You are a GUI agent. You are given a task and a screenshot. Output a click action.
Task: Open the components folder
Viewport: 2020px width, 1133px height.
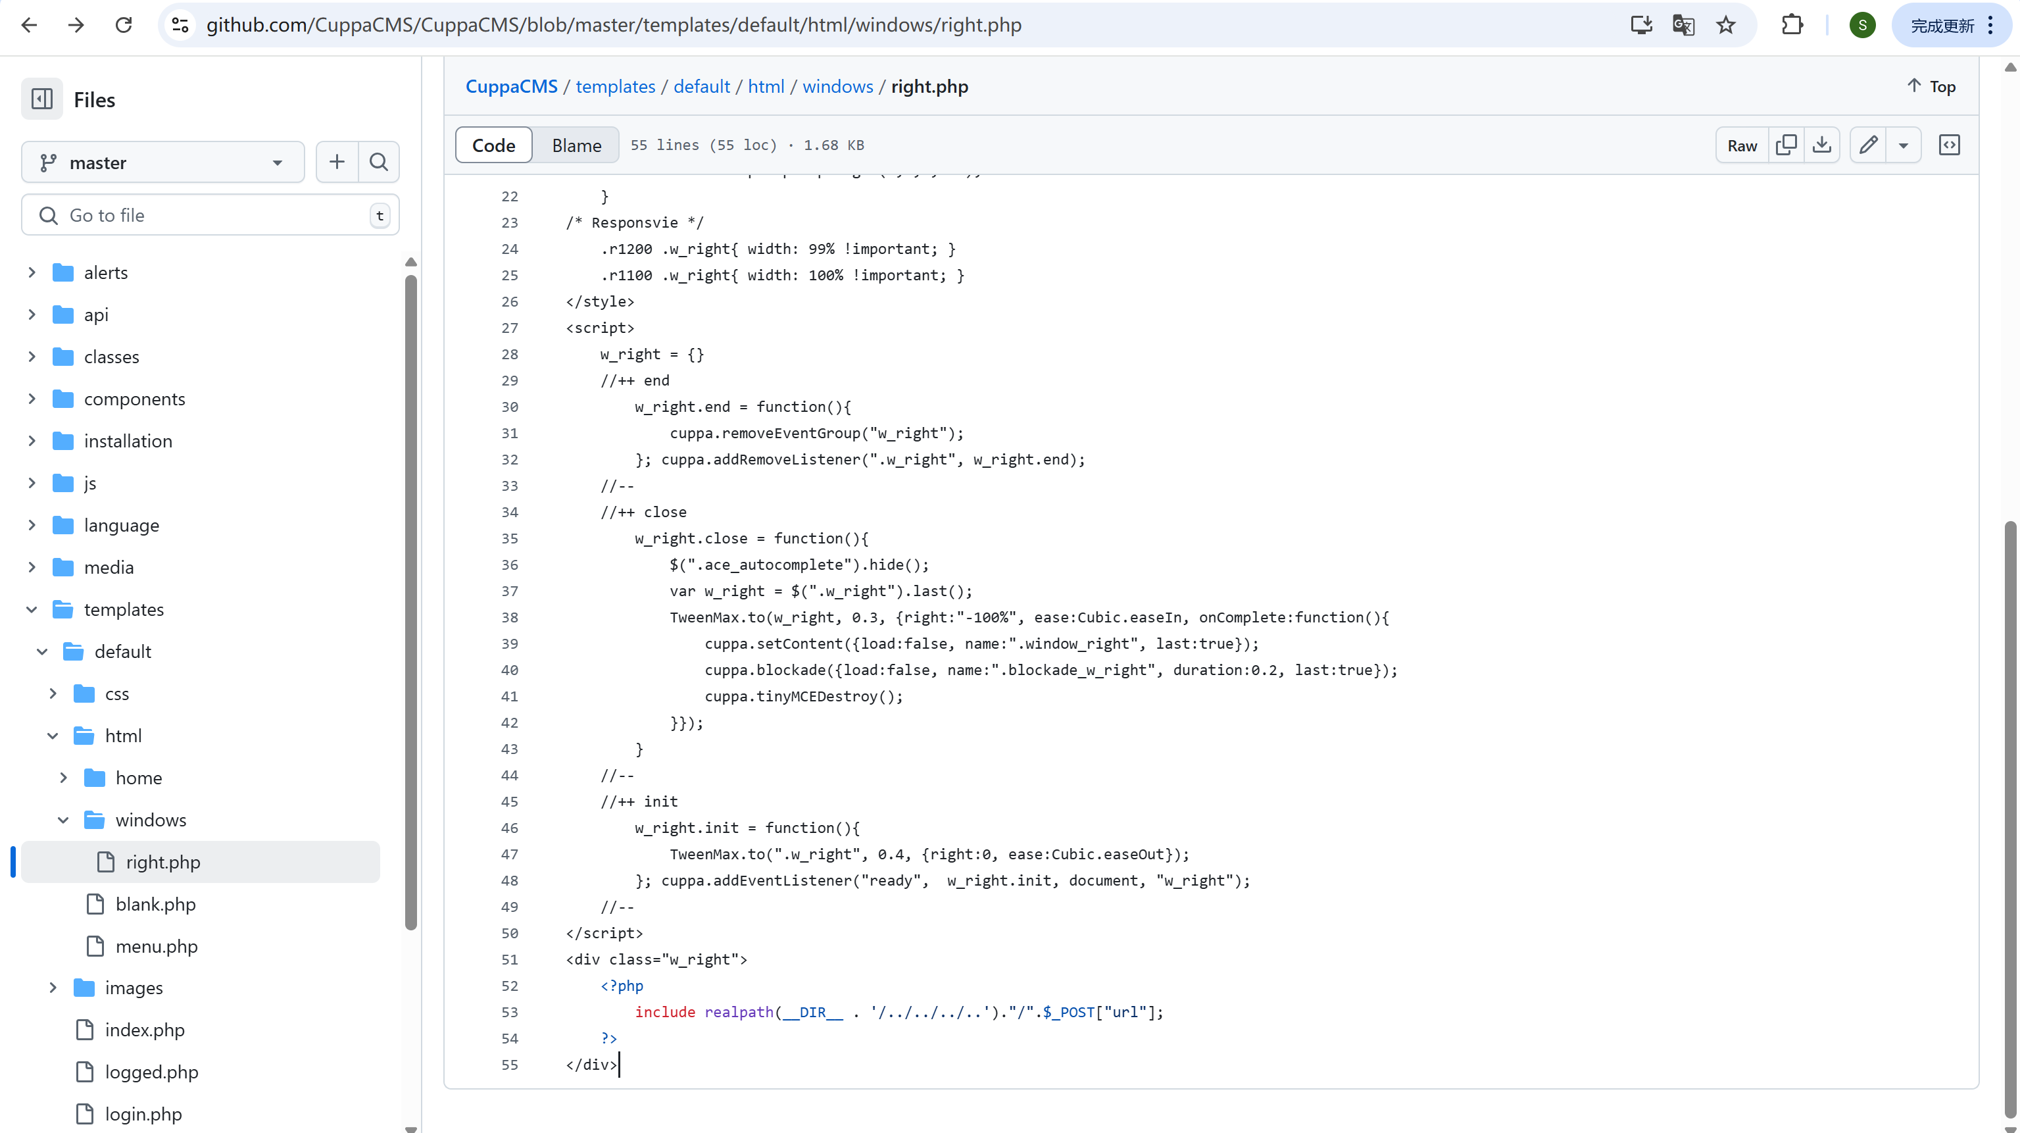click(135, 399)
